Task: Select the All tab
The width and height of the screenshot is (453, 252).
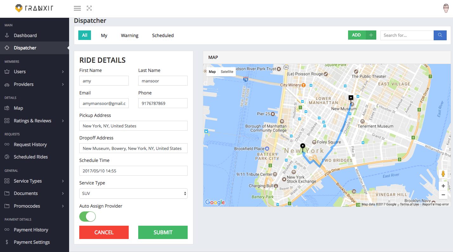Action: tap(85, 35)
